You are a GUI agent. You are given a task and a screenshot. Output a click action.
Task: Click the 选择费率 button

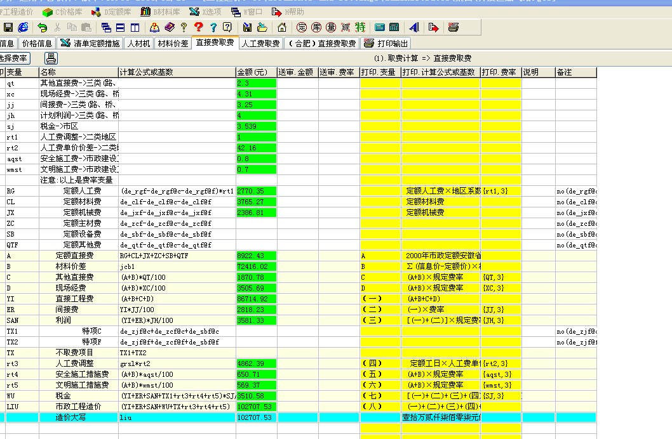[x=14, y=58]
